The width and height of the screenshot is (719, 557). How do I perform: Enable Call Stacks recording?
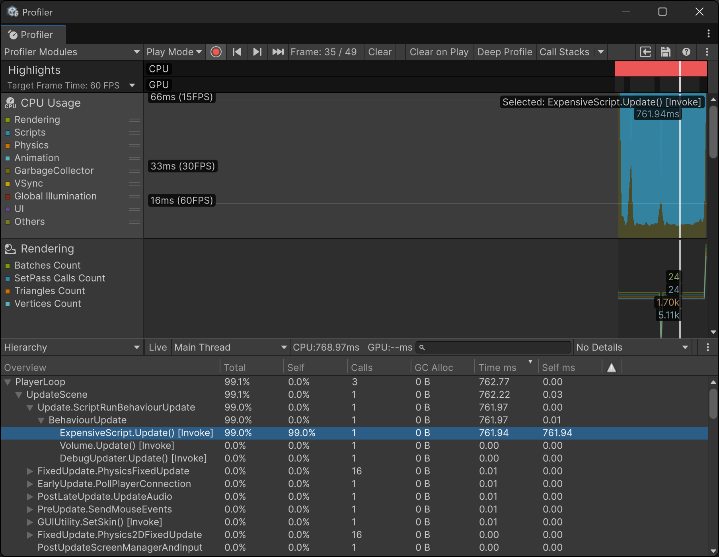click(564, 52)
